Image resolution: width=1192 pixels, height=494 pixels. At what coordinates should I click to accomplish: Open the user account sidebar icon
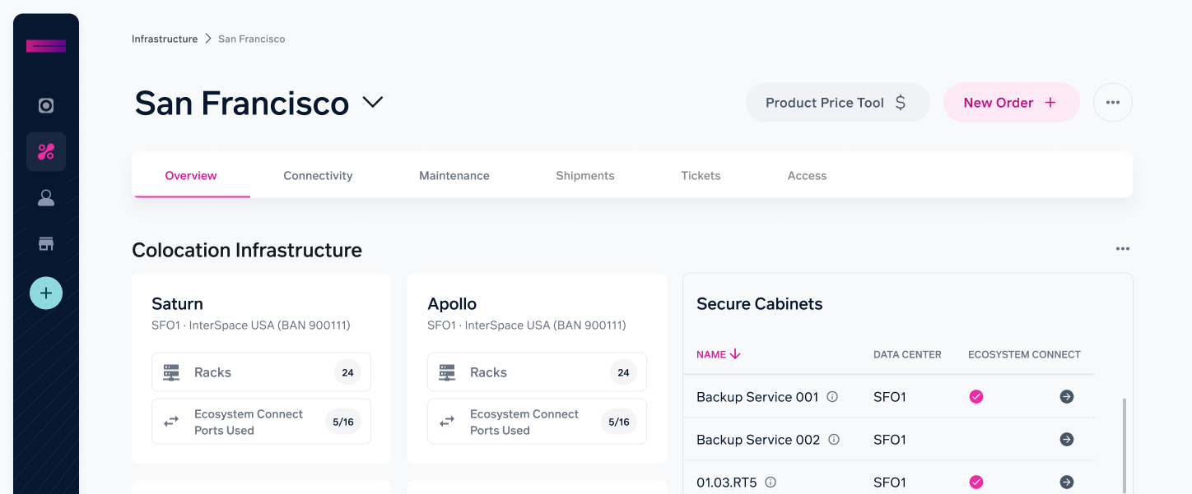pos(46,197)
